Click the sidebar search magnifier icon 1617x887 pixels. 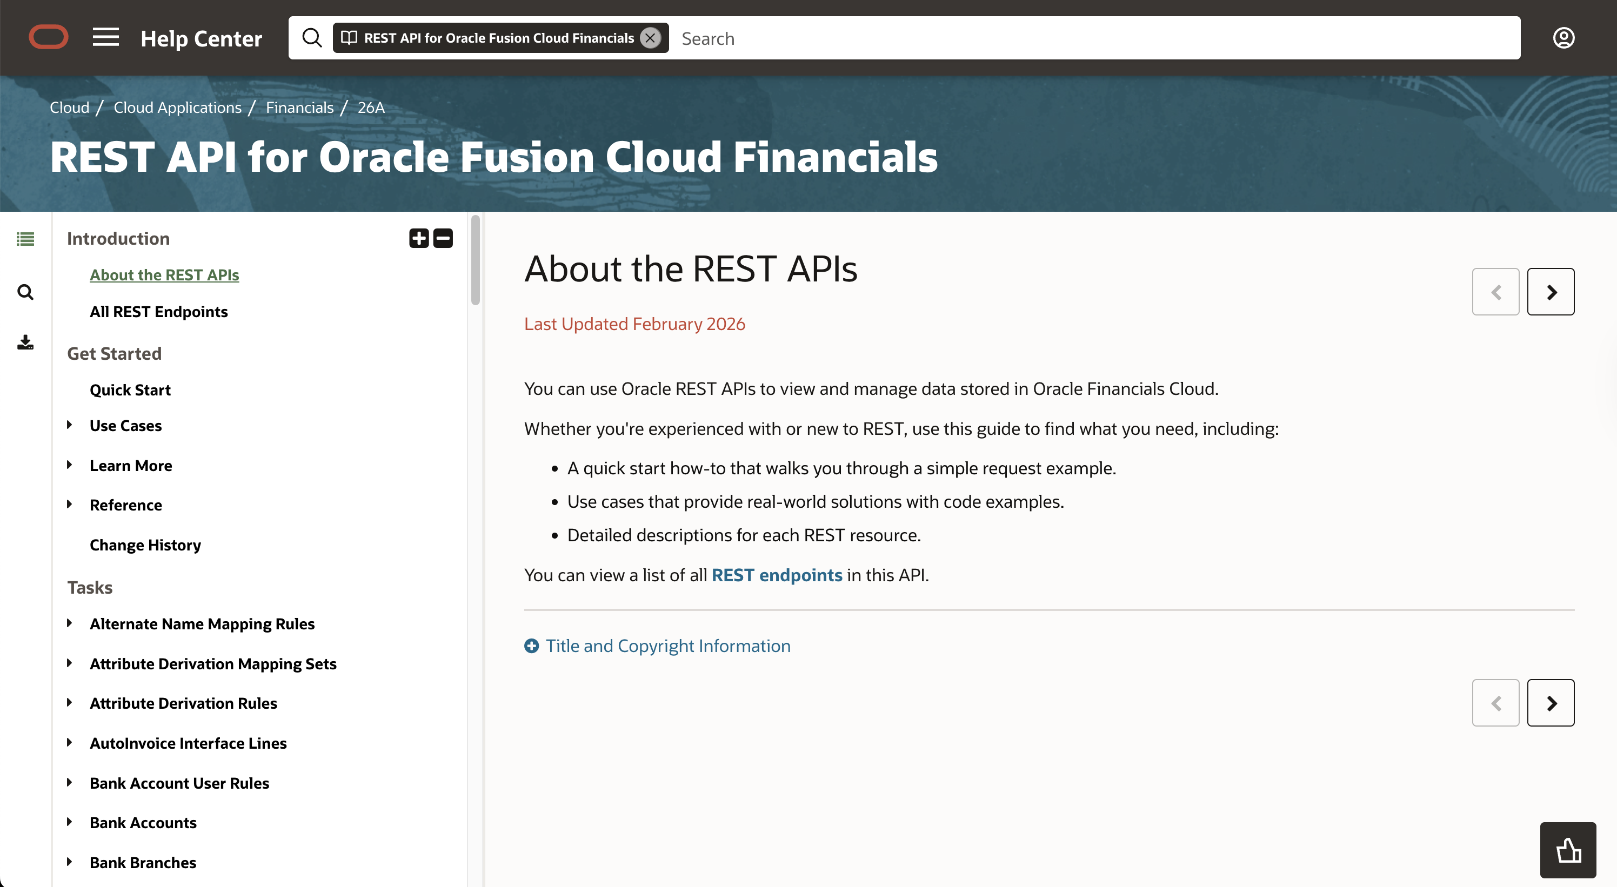tap(25, 292)
